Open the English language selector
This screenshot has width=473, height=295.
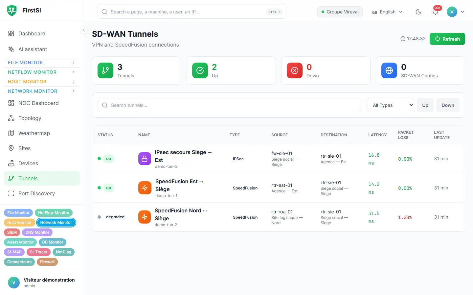(387, 12)
